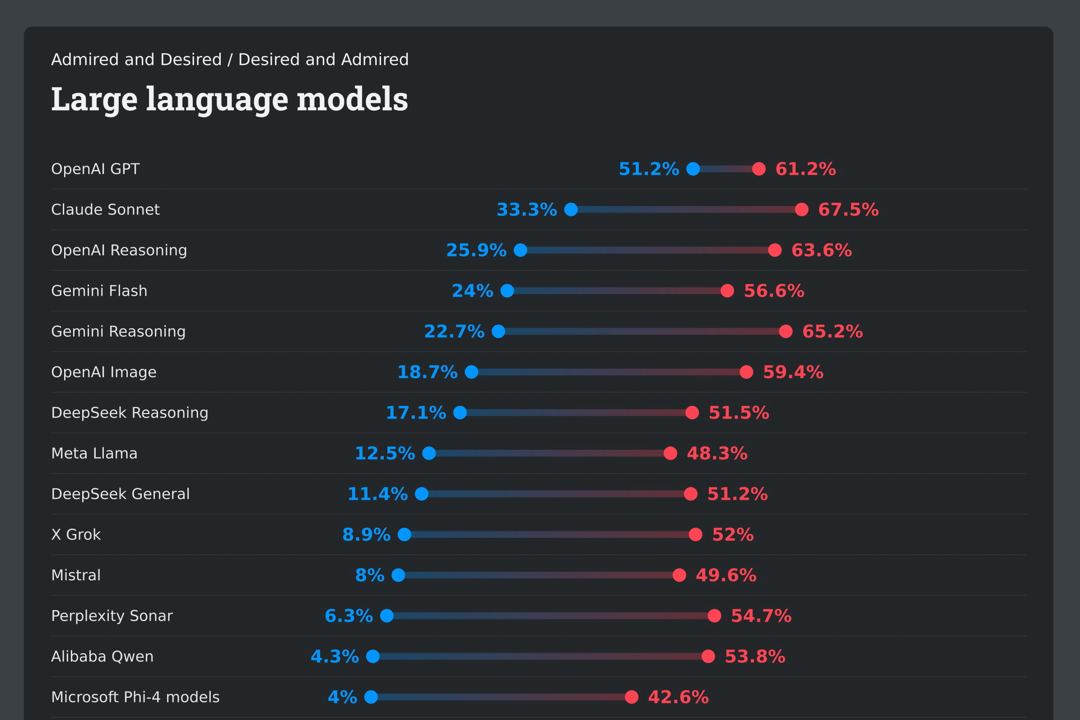Image resolution: width=1080 pixels, height=720 pixels.
Task: Click DeepSeek General's red 51.2% dot
Action: 691,494
